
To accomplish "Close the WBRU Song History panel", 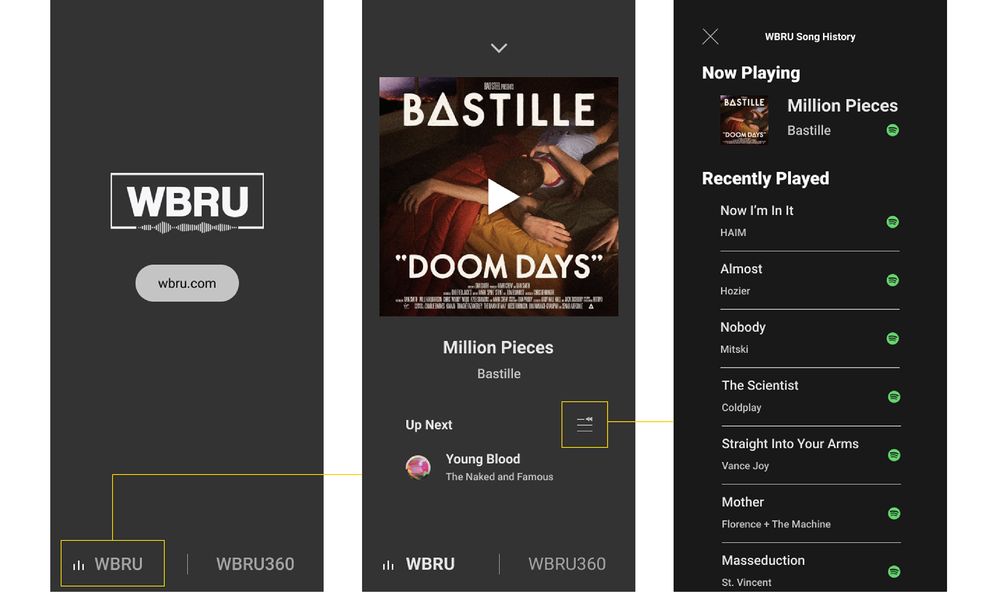I will [710, 36].
